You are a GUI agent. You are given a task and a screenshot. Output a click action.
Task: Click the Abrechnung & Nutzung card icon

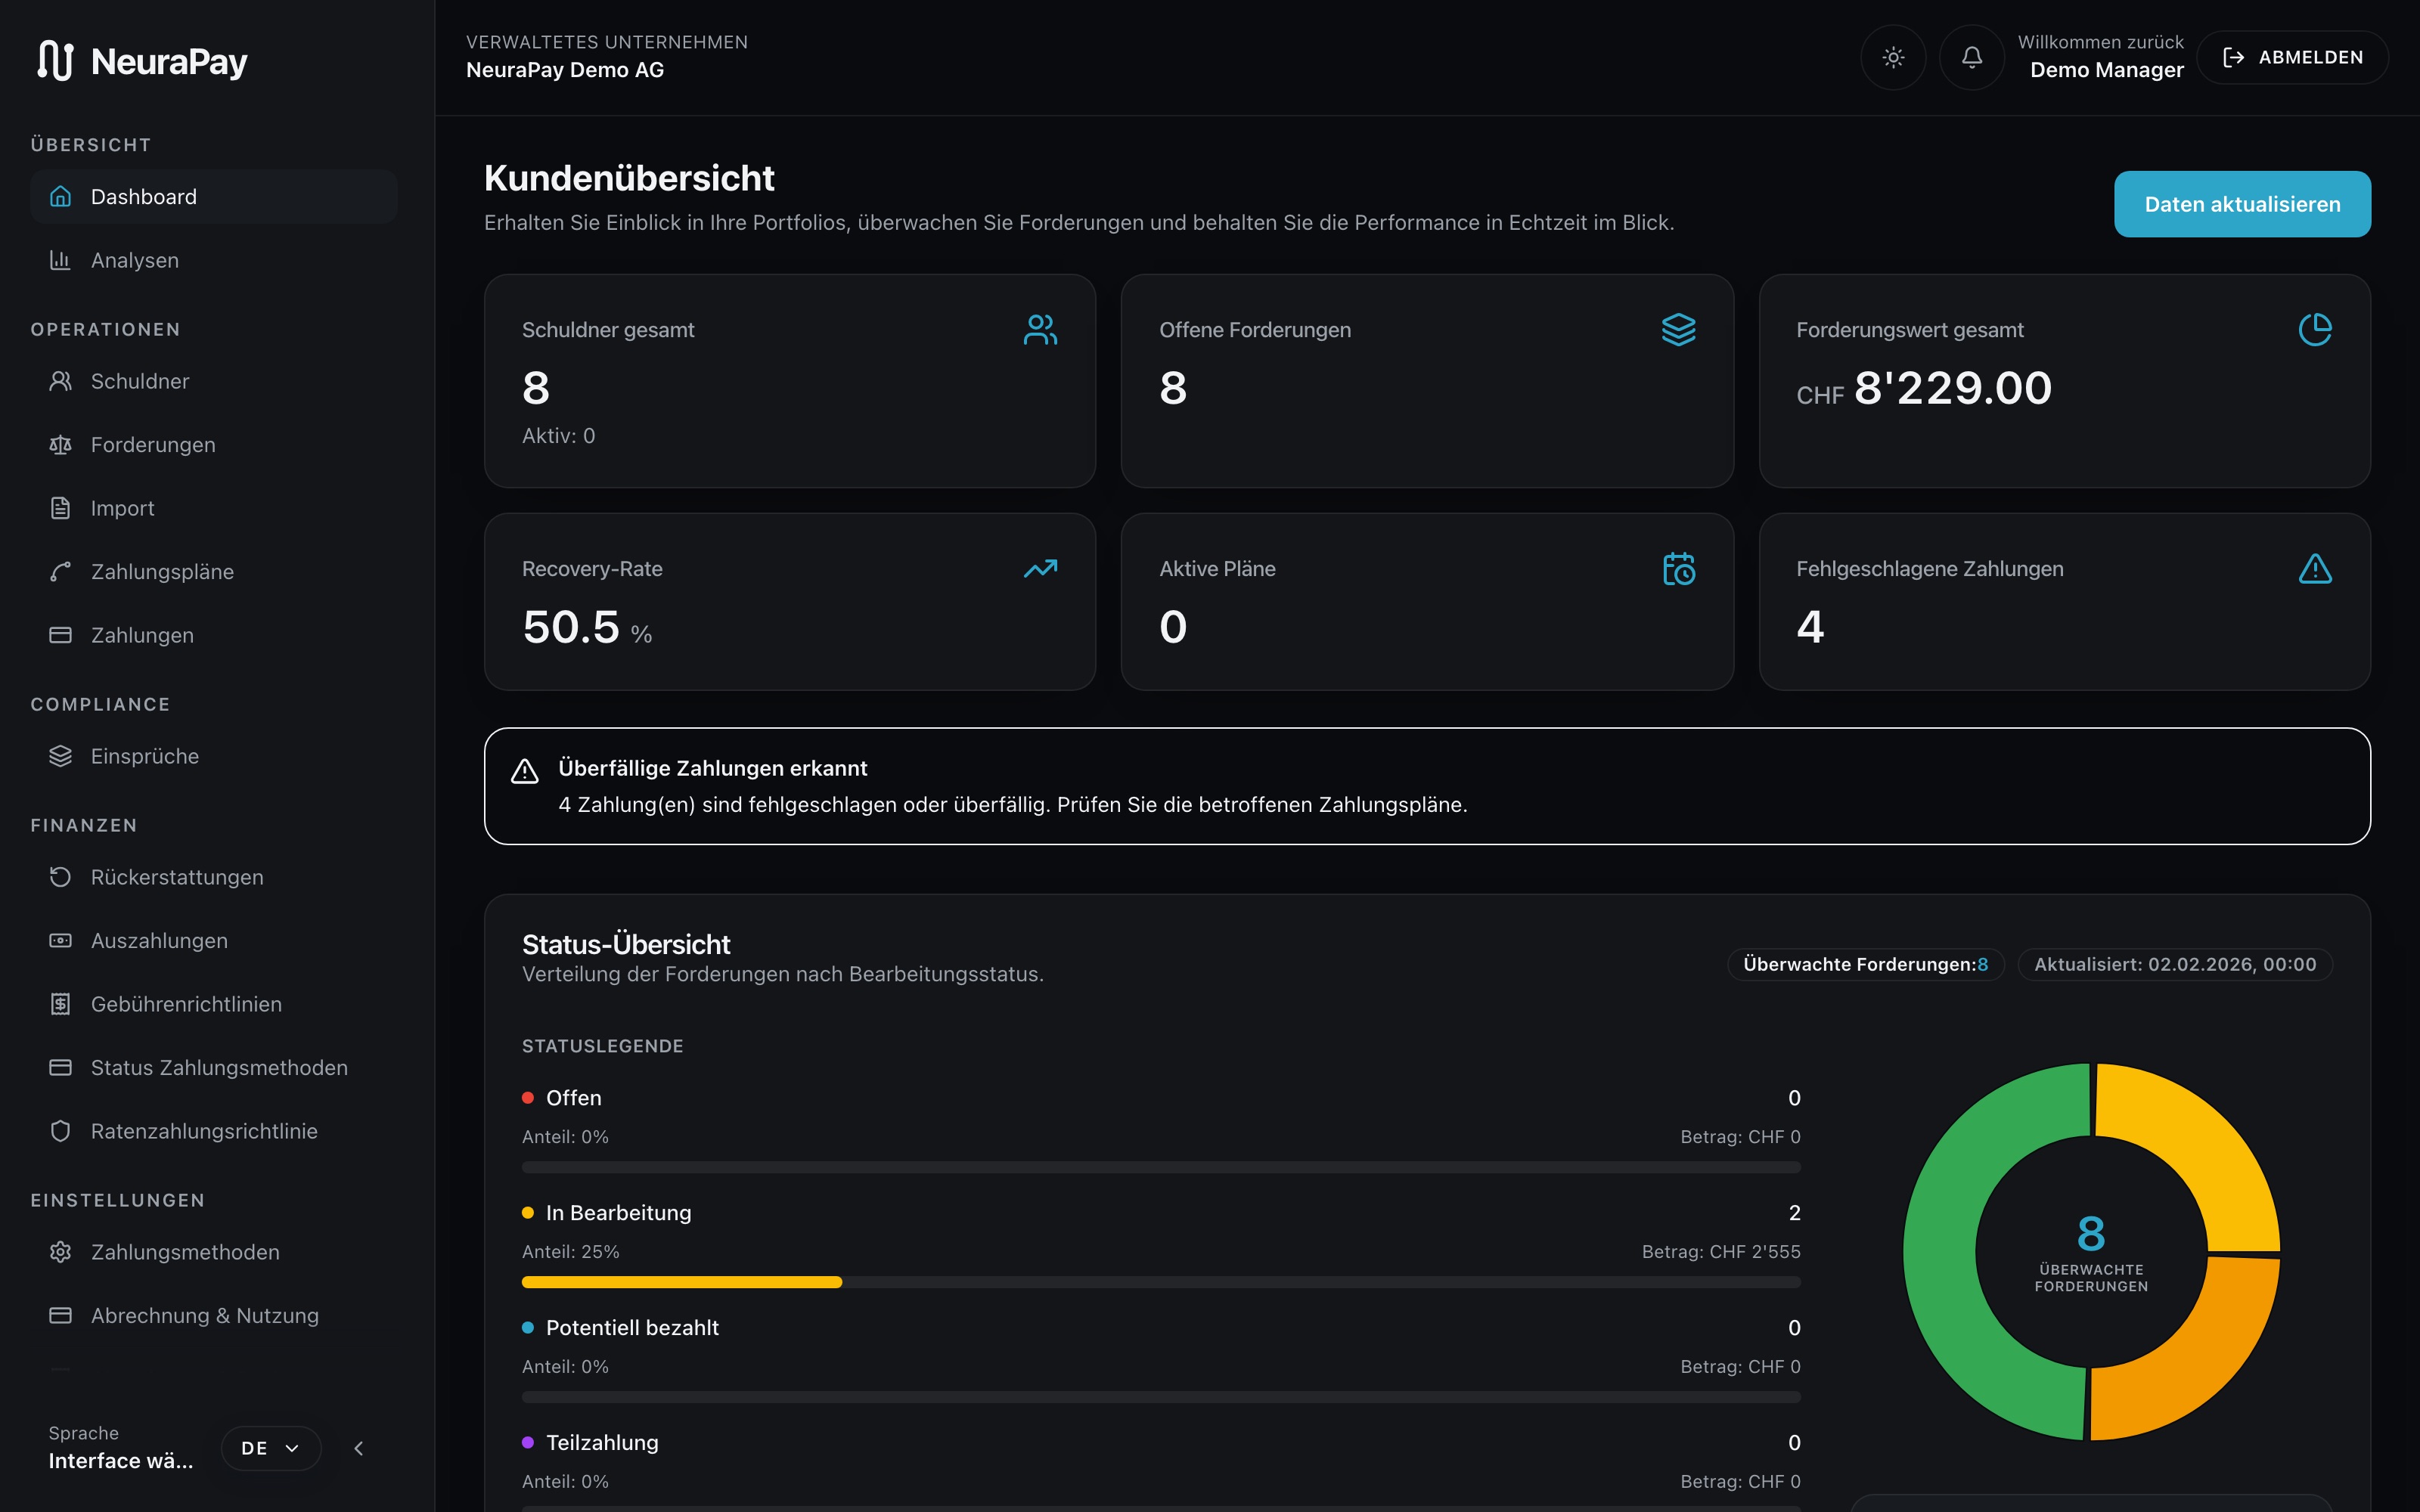61,1316
